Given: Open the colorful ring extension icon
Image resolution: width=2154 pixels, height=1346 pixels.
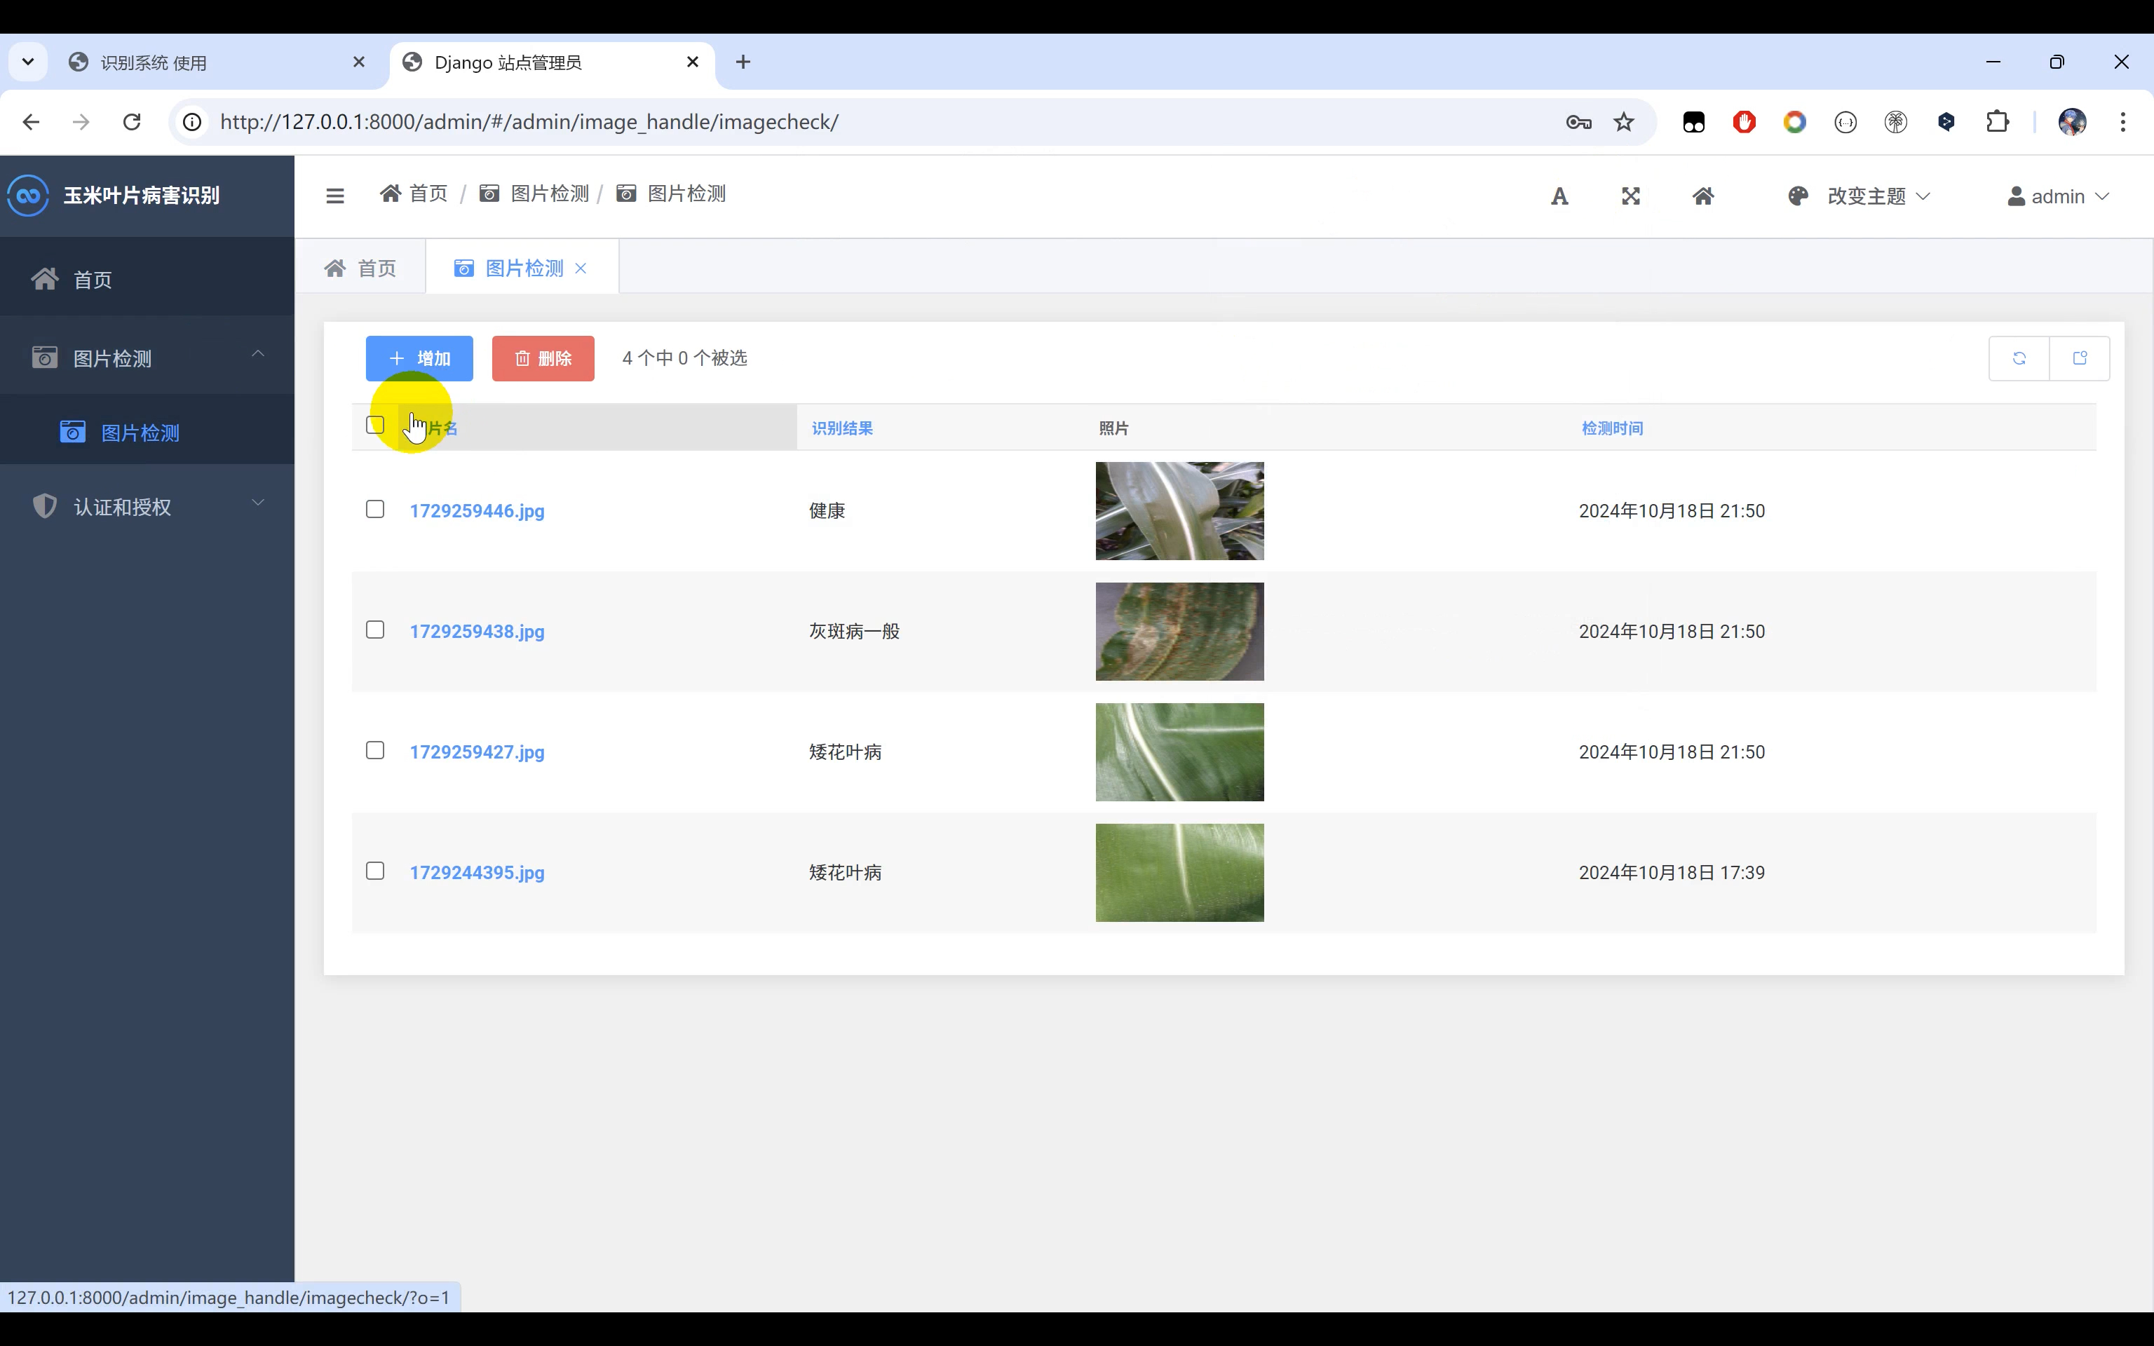Looking at the screenshot, I should [1794, 122].
